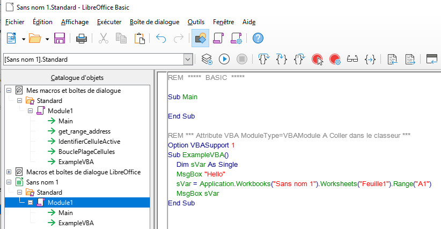
Task: Open the recent files dropdown arrow
Action: pyautogui.click(x=47, y=39)
